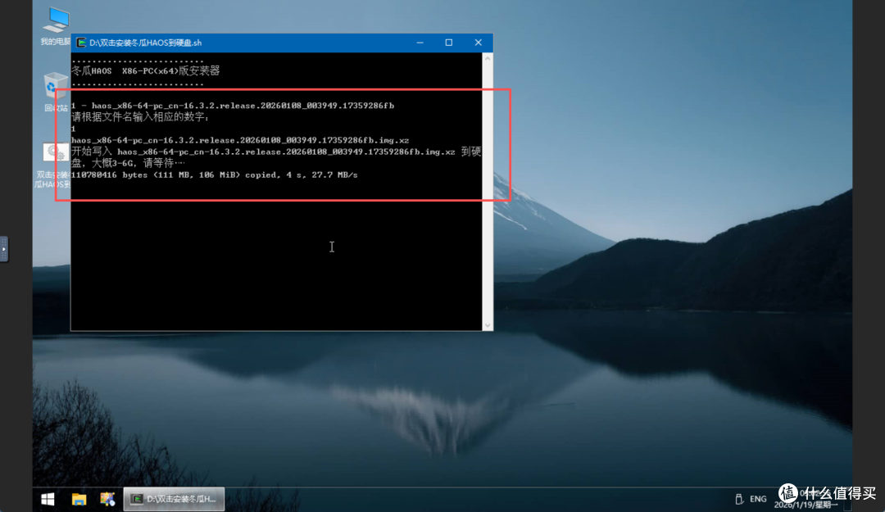Expand the side panel handle at left edge
This screenshot has width=885, height=512.
[x=4, y=249]
